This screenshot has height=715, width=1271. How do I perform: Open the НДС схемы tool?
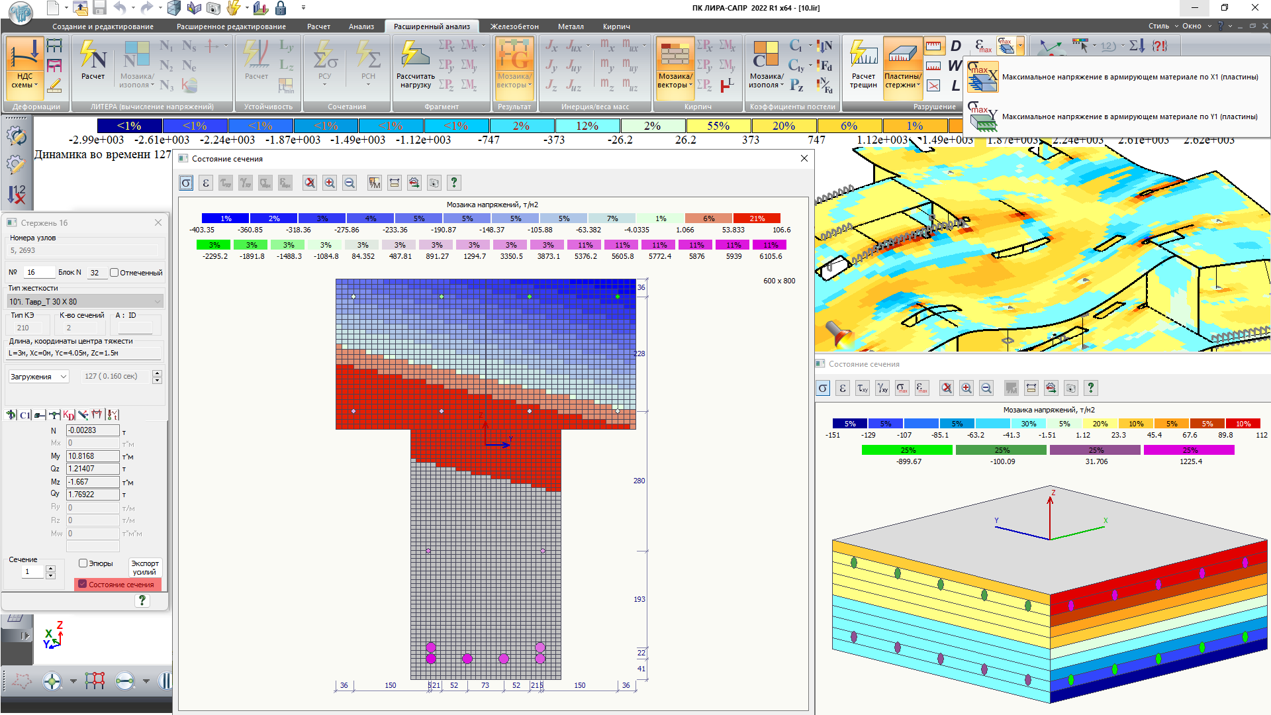(25, 68)
